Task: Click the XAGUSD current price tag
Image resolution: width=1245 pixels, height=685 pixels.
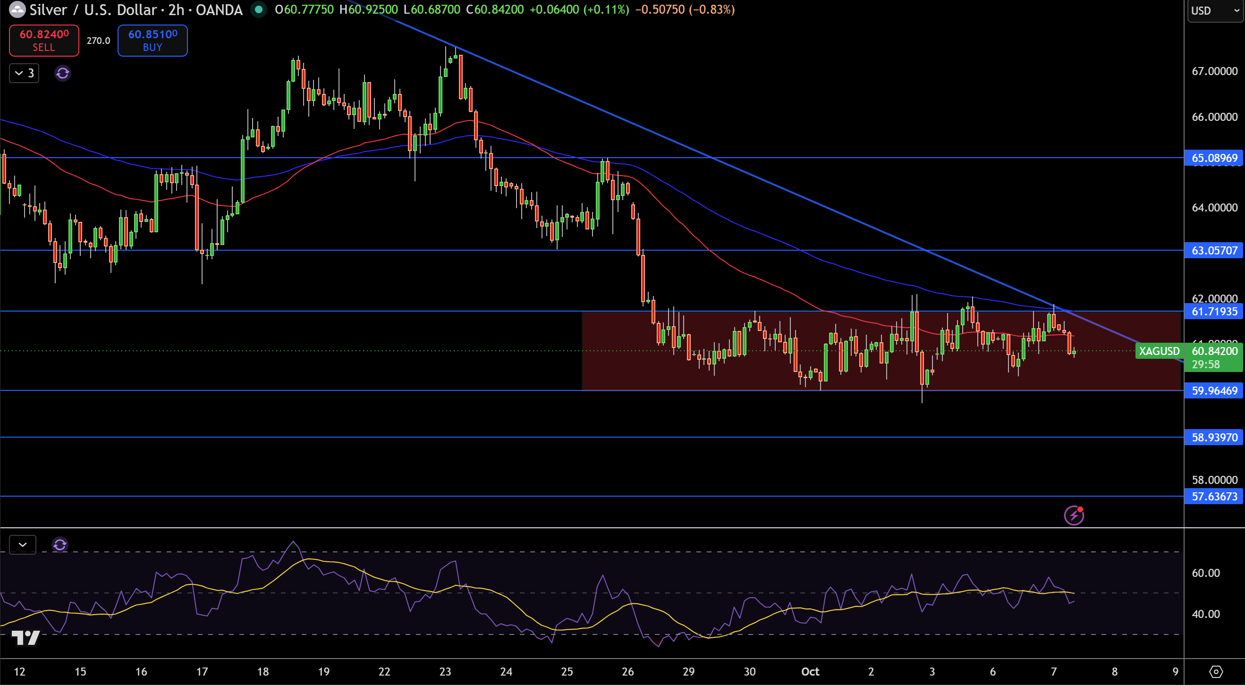Action: [1160, 351]
